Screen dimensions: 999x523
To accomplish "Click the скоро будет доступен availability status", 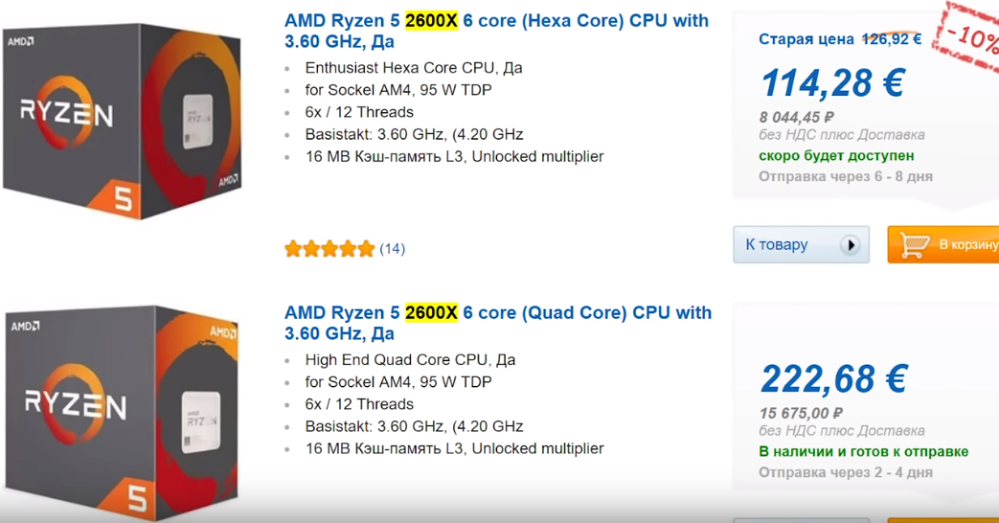I will pyautogui.click(x=836, y=155).
